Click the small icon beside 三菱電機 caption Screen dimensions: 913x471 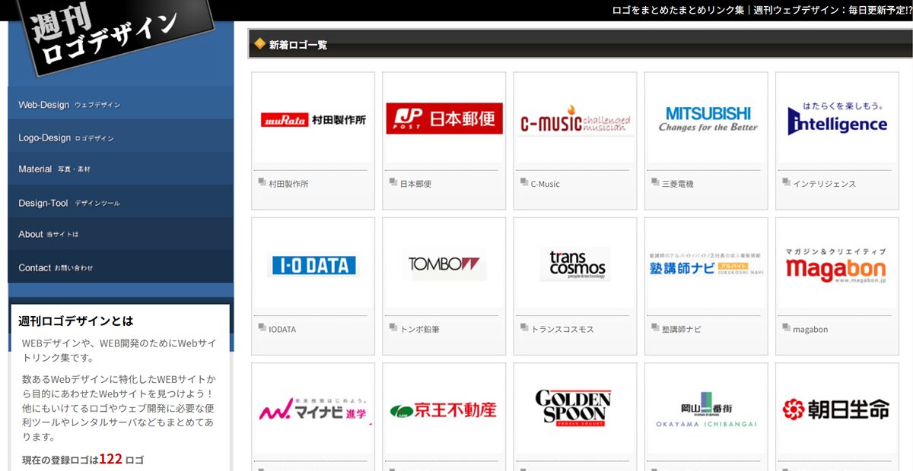655,182
